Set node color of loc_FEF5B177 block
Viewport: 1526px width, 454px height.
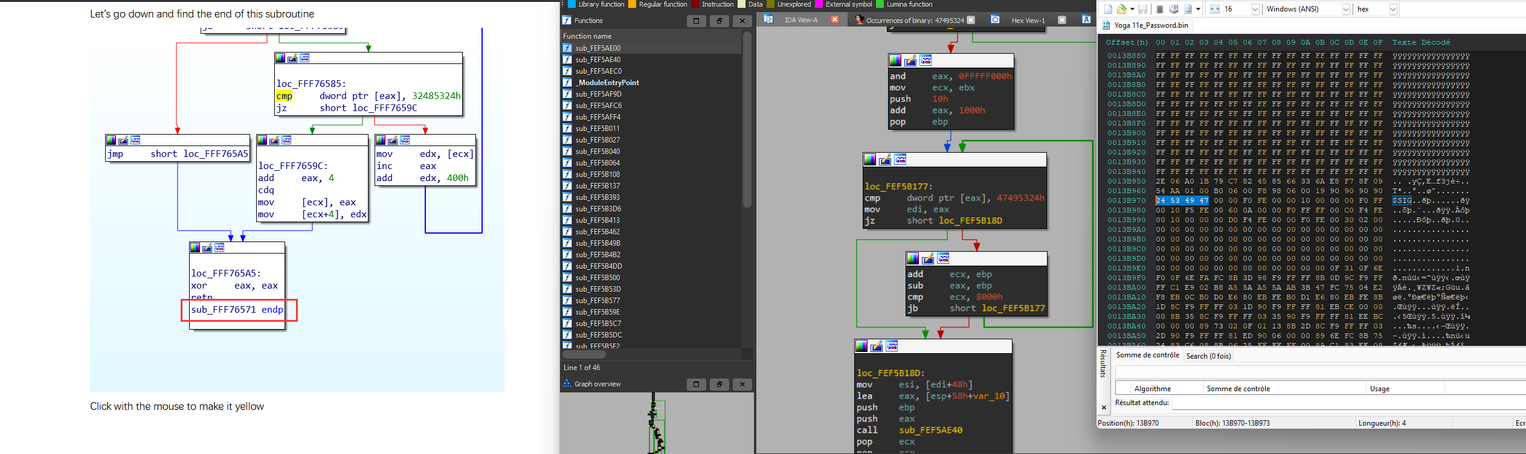pos(870,159)
